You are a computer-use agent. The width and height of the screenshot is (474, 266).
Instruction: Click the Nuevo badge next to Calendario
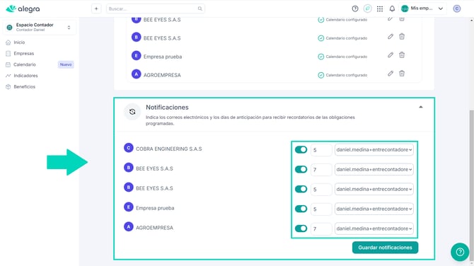point(66,64)
